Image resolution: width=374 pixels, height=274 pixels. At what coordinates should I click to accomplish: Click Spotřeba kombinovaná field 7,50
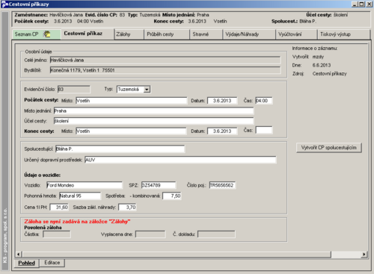click(x=172, y=196)
